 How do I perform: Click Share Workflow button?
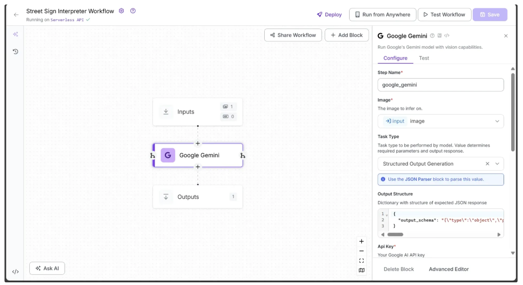(x=293, y=35)
